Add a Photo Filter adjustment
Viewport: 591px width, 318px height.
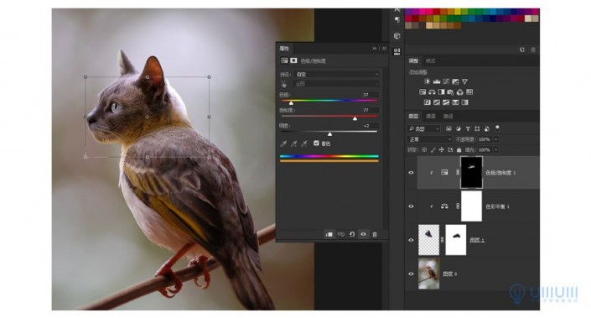(450, 92)
